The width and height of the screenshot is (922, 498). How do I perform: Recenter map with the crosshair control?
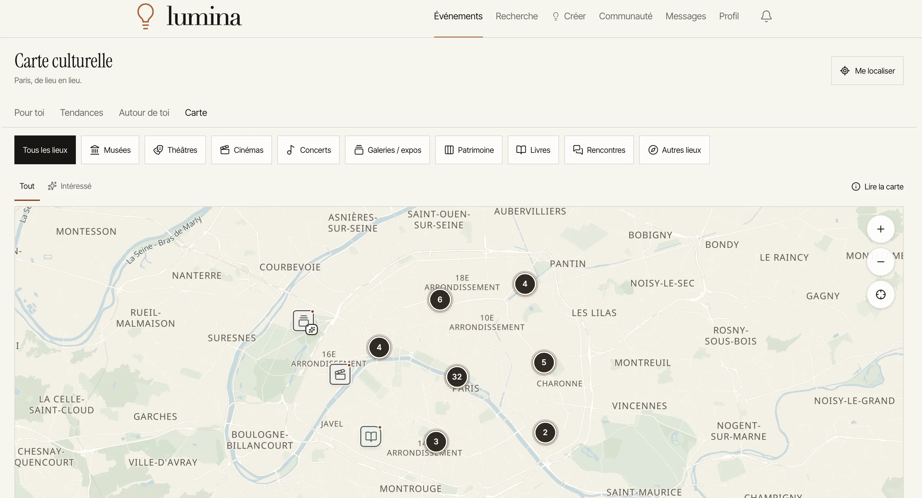pos(880,294)
